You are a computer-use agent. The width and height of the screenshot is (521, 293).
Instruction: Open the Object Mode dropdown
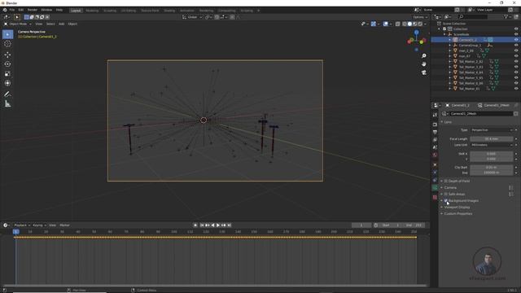[18, 24]
